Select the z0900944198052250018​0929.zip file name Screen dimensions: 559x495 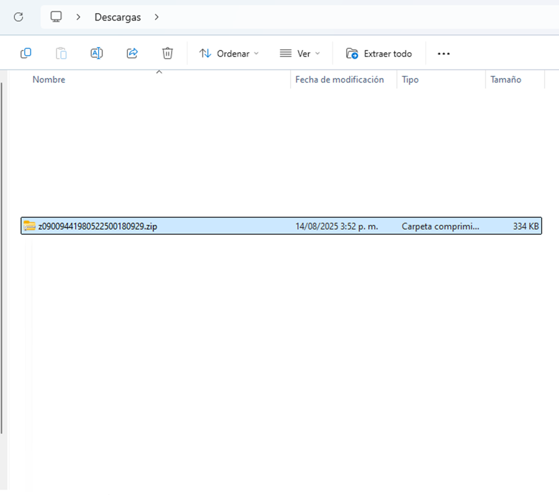tap(97, 226)
